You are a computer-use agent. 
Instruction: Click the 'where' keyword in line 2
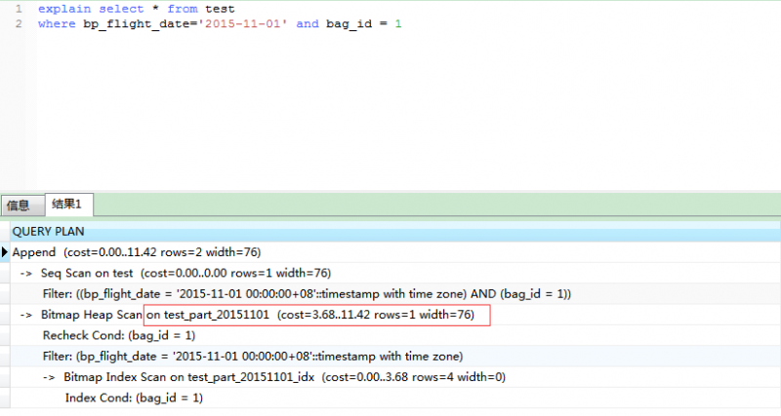57,23
